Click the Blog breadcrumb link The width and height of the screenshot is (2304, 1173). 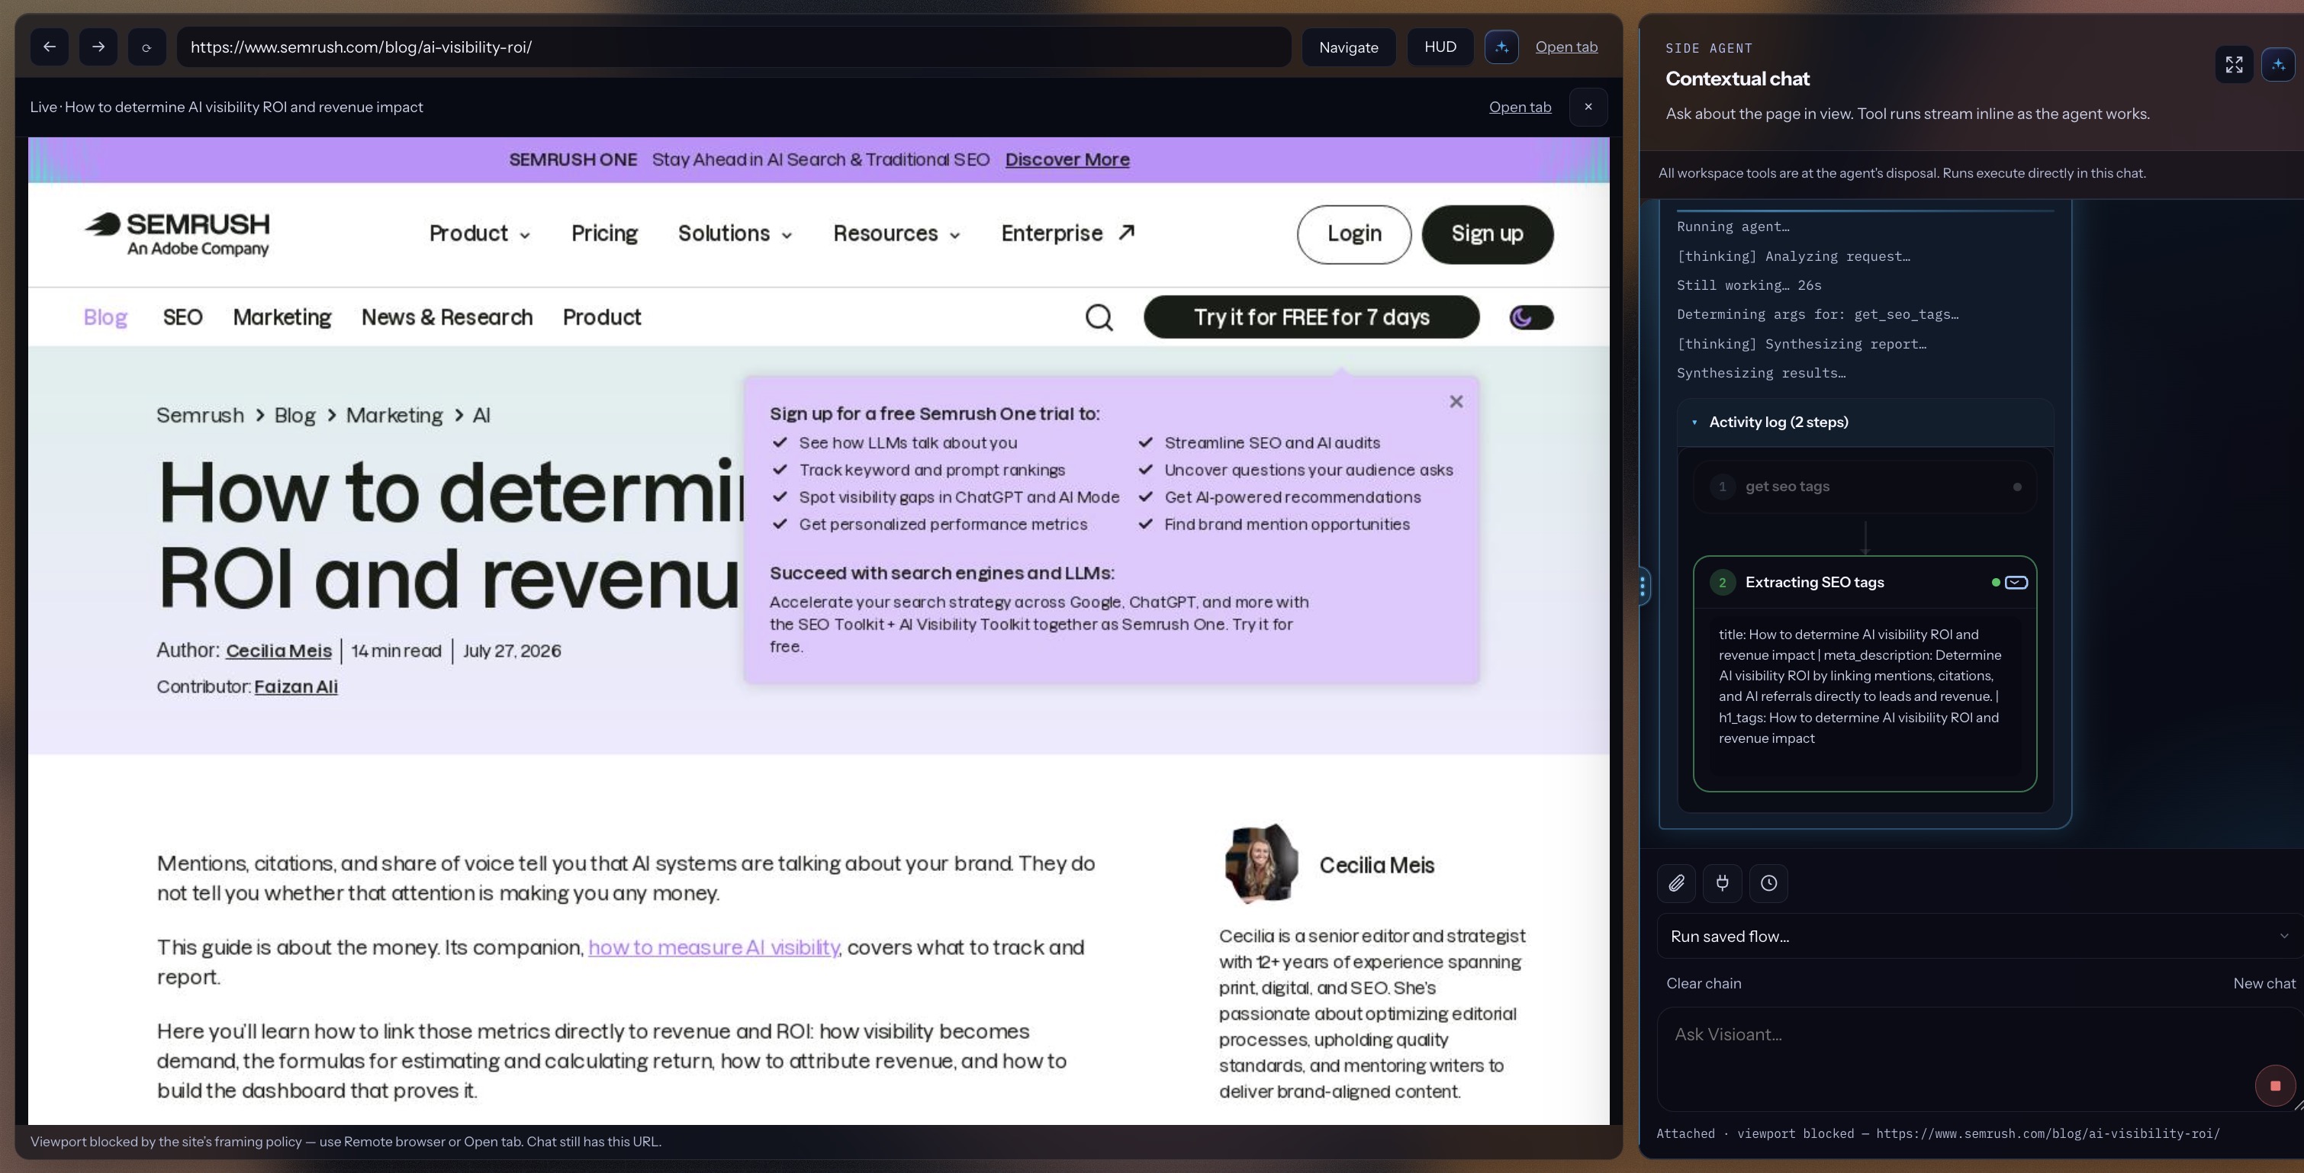pyautogui.click(x=294, y=415)
